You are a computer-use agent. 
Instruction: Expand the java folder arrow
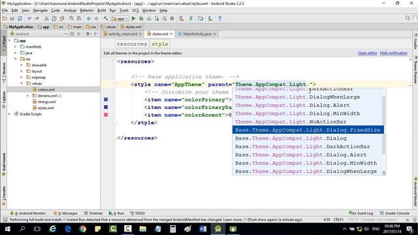(16, 53)
